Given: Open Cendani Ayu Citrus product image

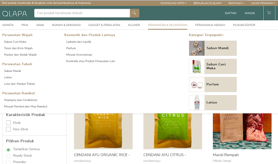Looking at the screenshot, I should click(173, 131).
